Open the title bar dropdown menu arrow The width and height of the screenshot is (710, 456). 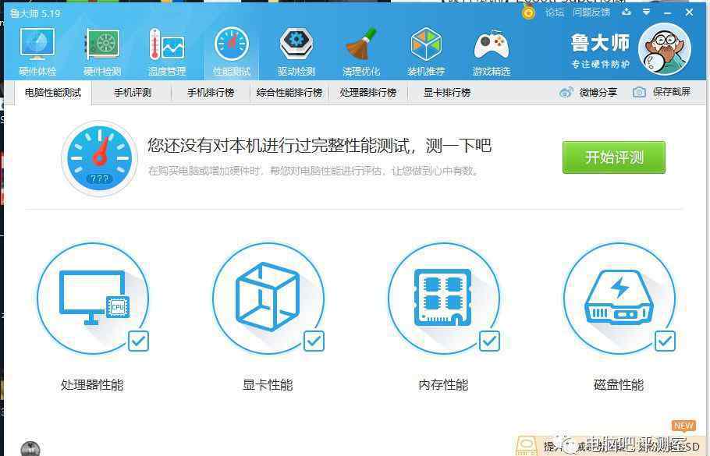[647, 12]
